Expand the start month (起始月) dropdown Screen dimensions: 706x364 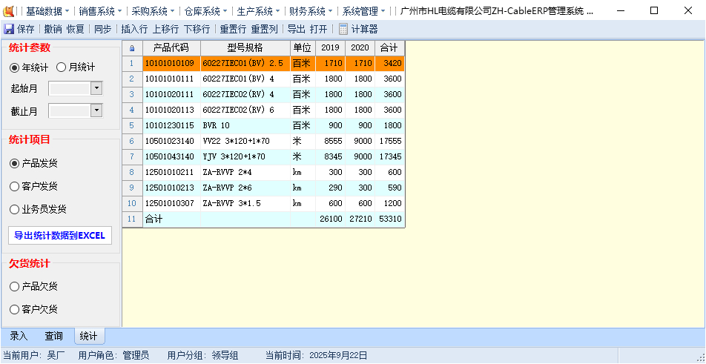(96, 88)
